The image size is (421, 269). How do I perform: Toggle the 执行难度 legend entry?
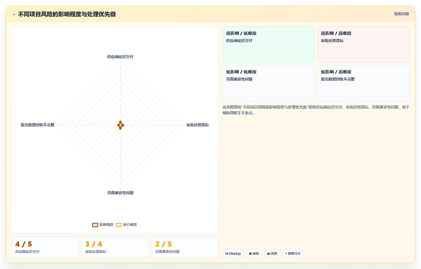pyautogui.click(x=126, y=225)
